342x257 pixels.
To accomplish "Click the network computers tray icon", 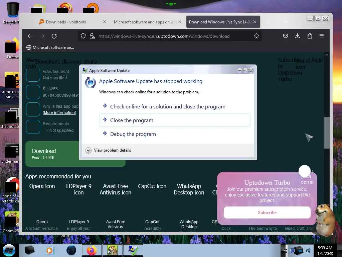I will 299,251.
